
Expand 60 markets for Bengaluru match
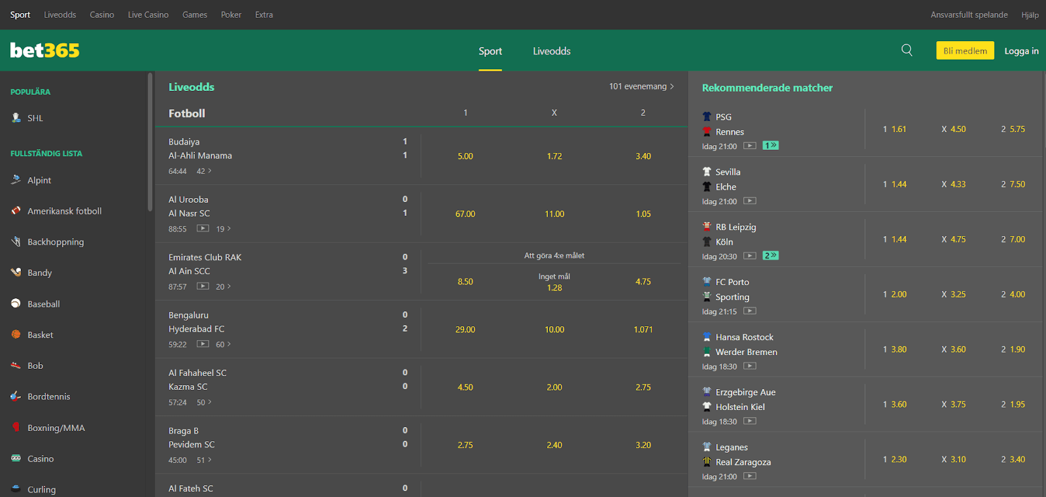pyautogui.click(x=223, y=345)
